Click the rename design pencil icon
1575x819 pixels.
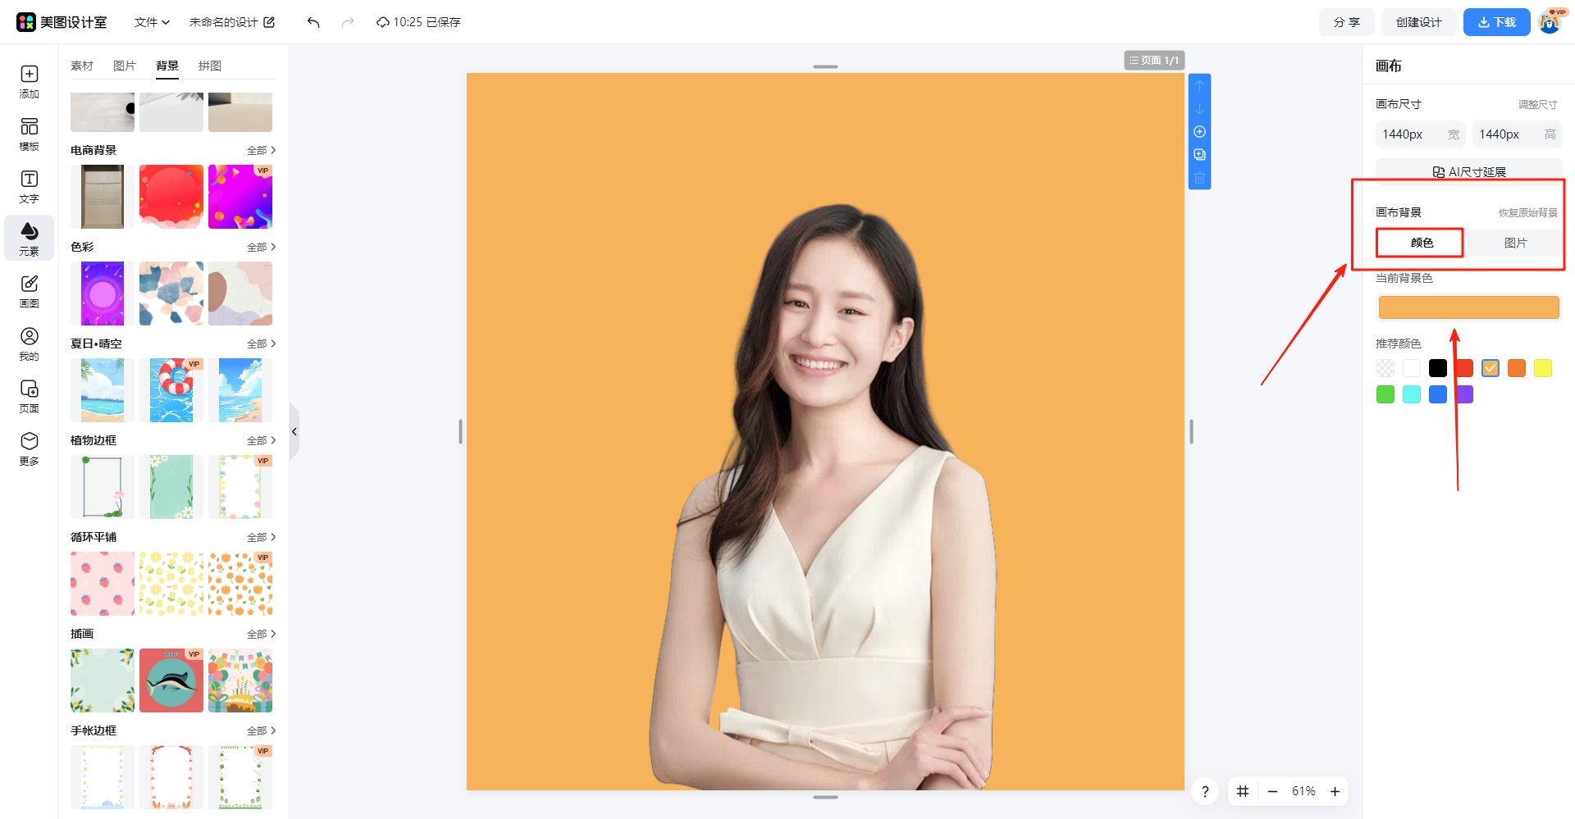click(x=269, y=22)
